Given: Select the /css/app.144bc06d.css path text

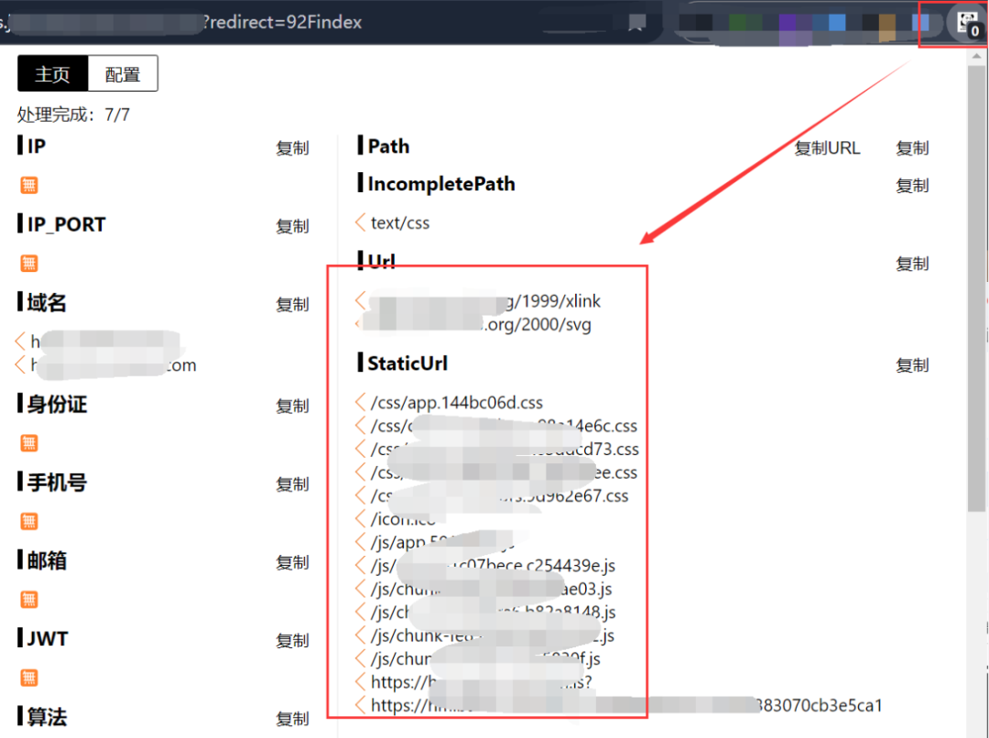Looking at the screenshot, I should click(457, 403).
